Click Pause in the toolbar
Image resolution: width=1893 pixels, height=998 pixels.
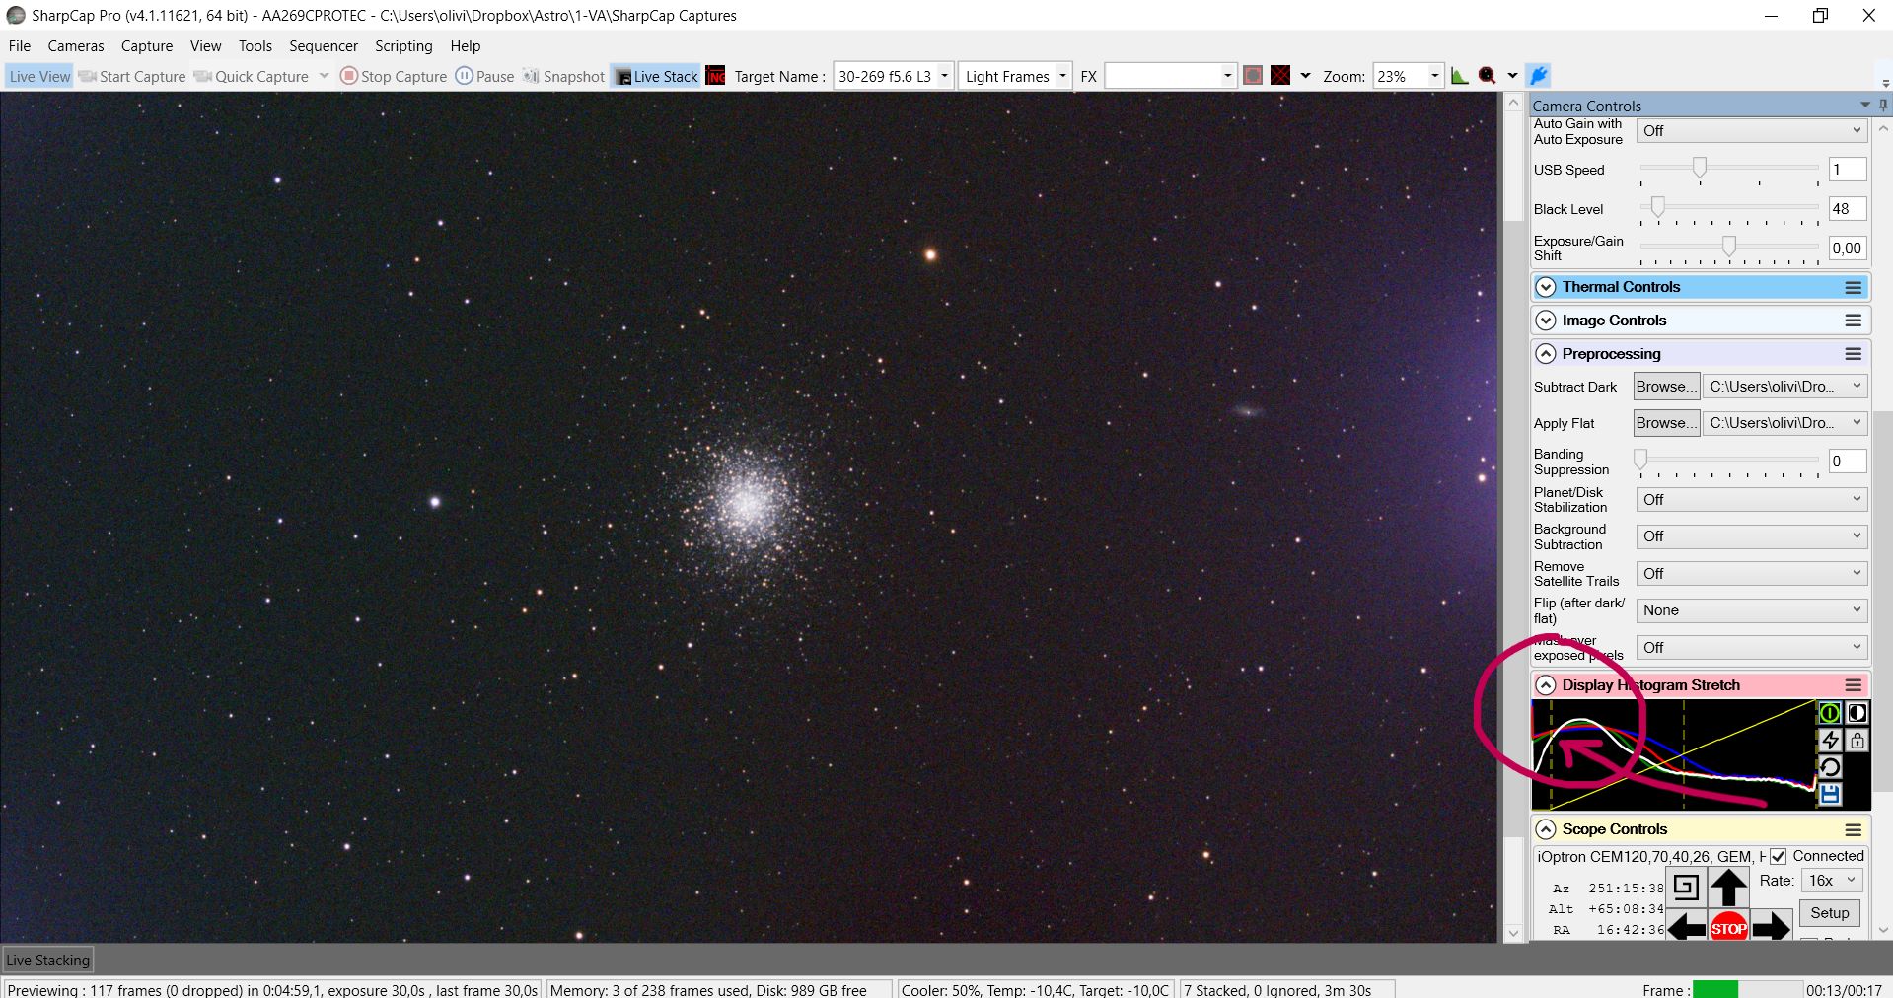point(484,76)
